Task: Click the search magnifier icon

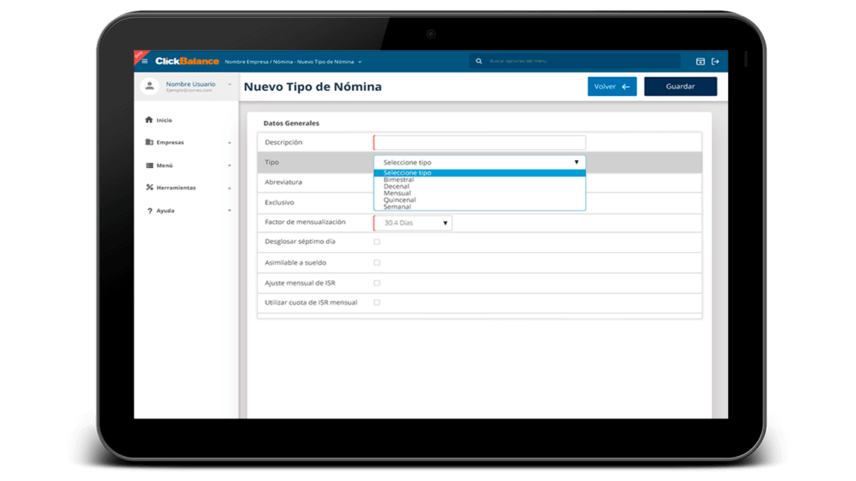Action: pos(479,61)
